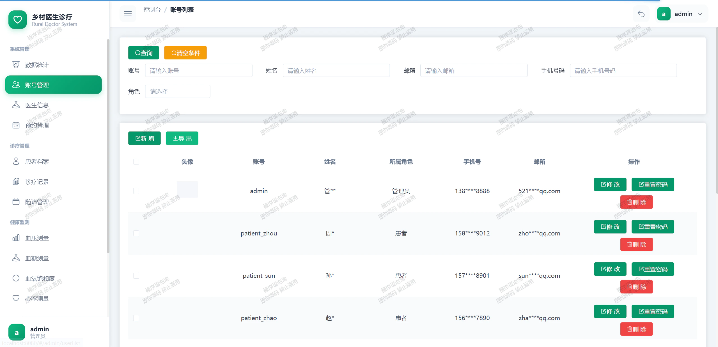The width and height of the screenshot is (718, 347).
Task: Expand the admin user menu chevron
Action: 700,14
